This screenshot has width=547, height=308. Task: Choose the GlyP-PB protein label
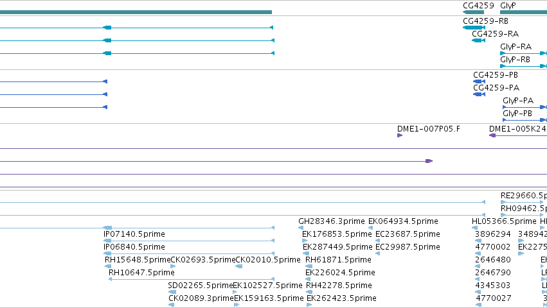517,114
